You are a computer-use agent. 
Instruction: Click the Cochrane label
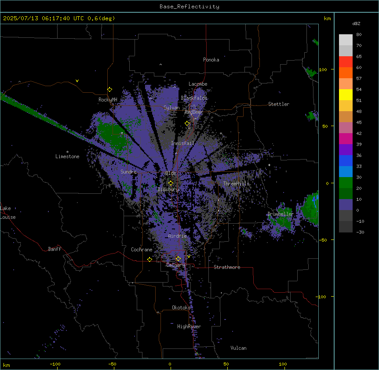tap(142, 250)
